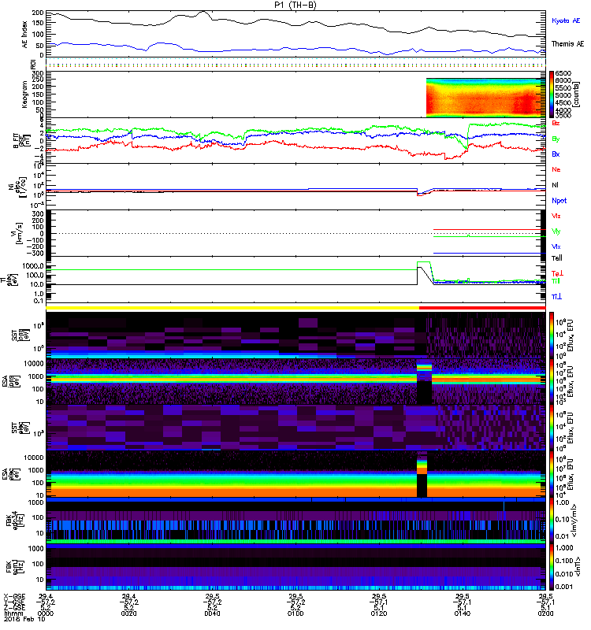Click the hhmm time row label

click(12, 613)
